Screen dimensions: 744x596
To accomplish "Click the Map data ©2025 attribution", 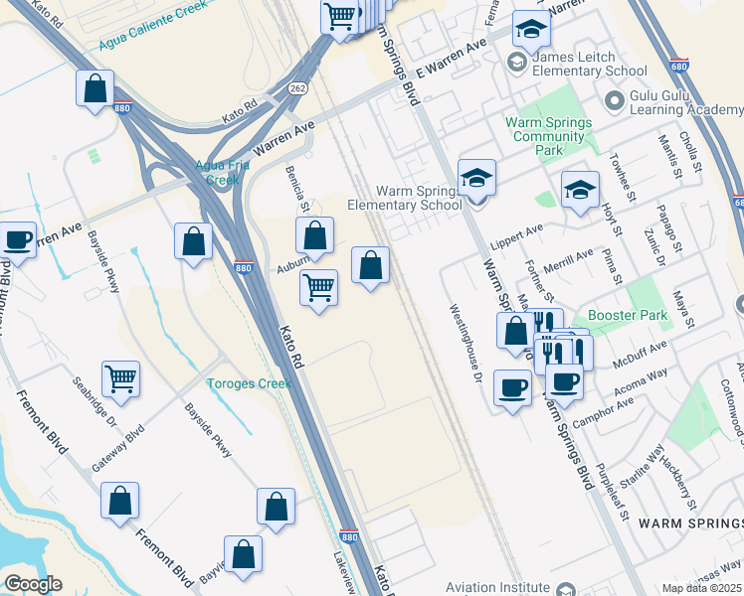I will 702,588.
